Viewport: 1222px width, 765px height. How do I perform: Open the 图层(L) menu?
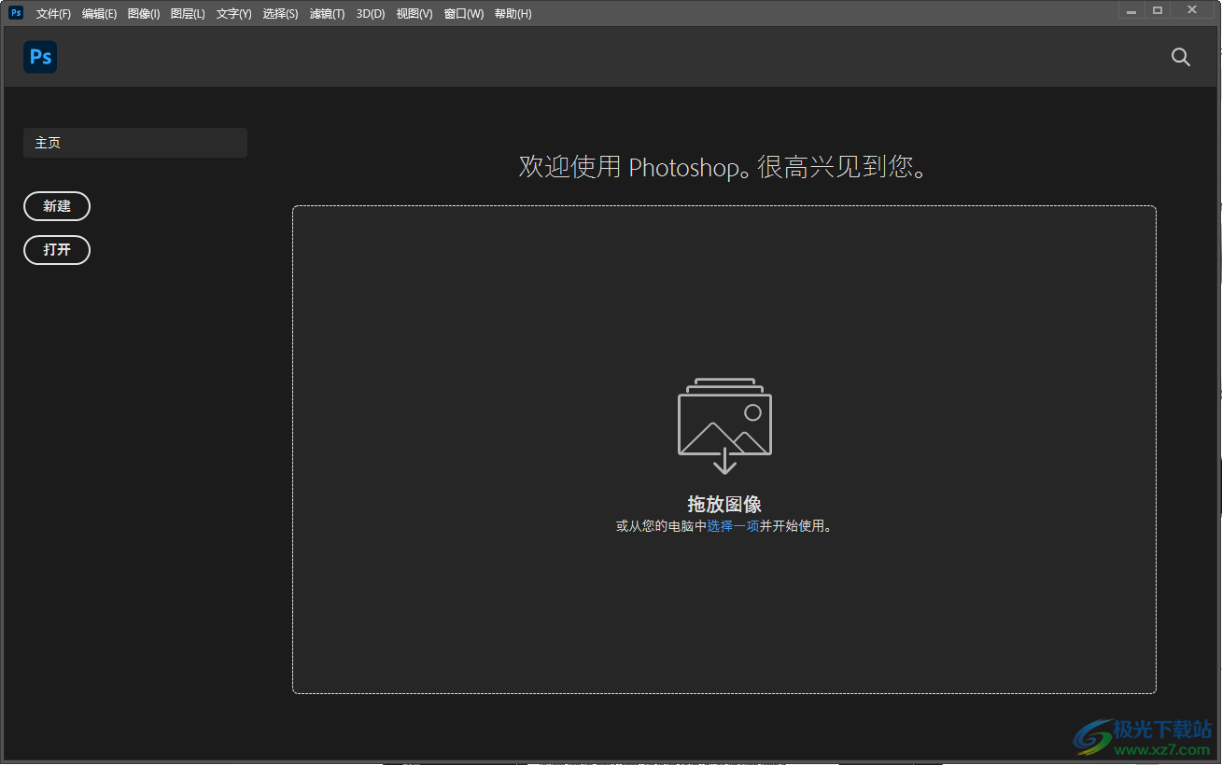click(x=187, y=13)
